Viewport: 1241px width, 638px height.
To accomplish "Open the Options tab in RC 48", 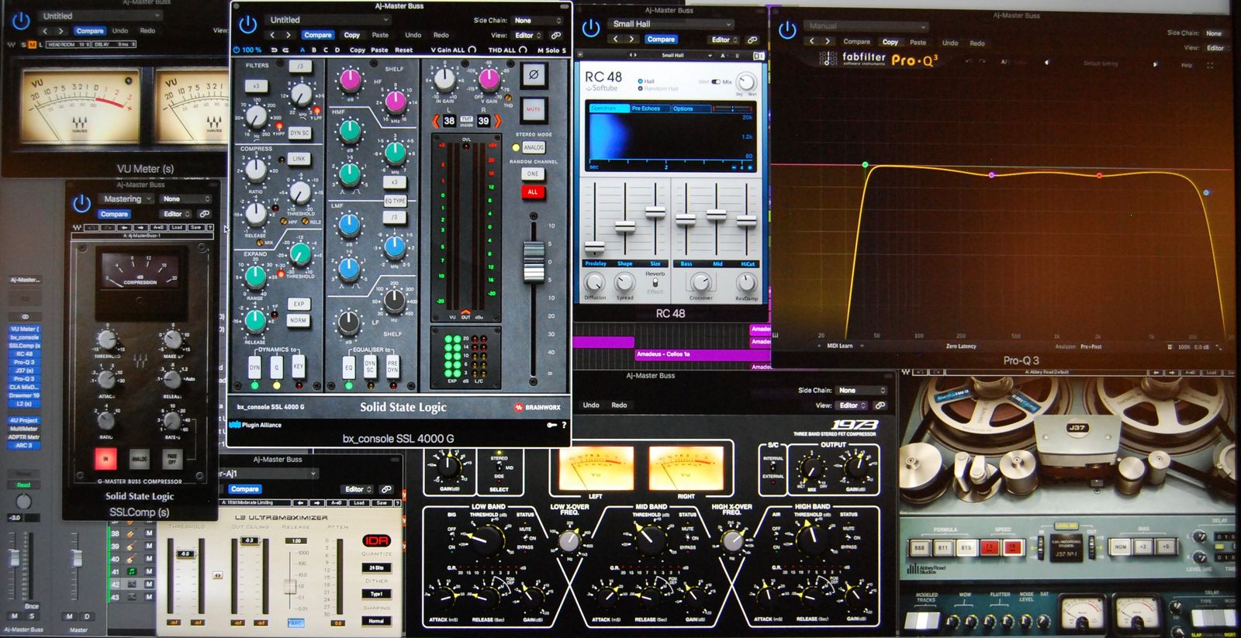I will pos(683,109).
